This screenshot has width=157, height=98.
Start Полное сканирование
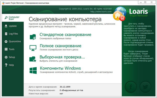[61, 46]
